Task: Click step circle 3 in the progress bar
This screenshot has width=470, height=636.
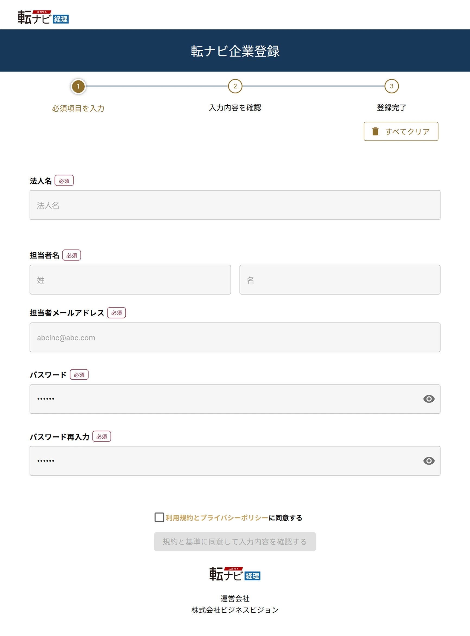Action: (x=392, y=86)
